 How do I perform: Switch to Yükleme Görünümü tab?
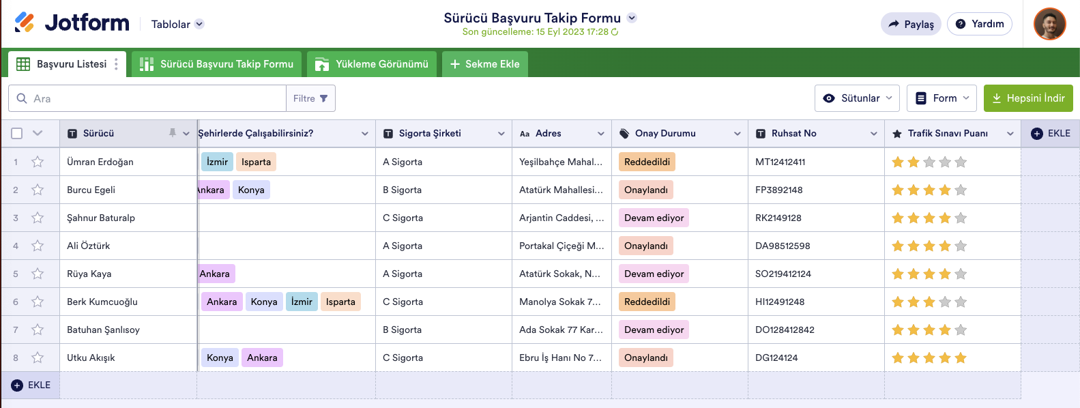tap(372, 64)
